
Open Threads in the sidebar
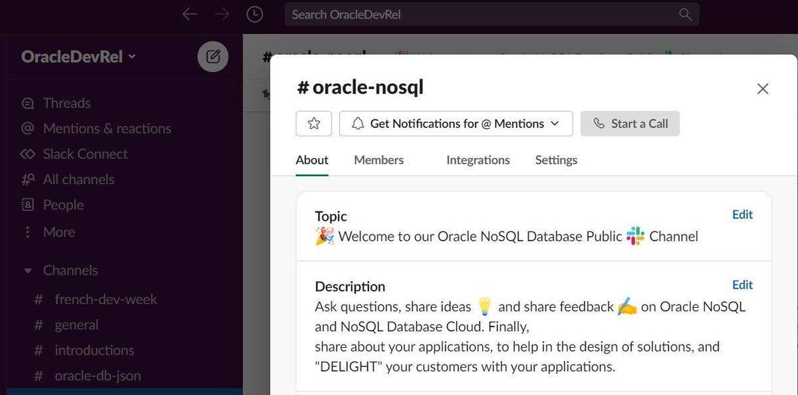(x=66, y=103)
